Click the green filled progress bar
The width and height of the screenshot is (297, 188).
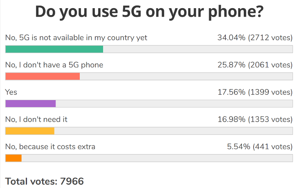pyautogui.click(x=54, y=49)
